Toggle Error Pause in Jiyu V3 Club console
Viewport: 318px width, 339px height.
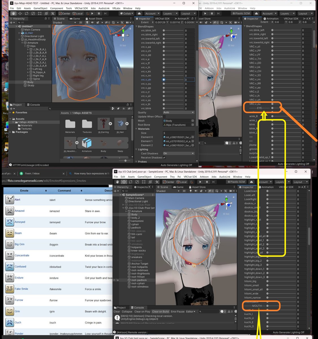pos(178,312)
